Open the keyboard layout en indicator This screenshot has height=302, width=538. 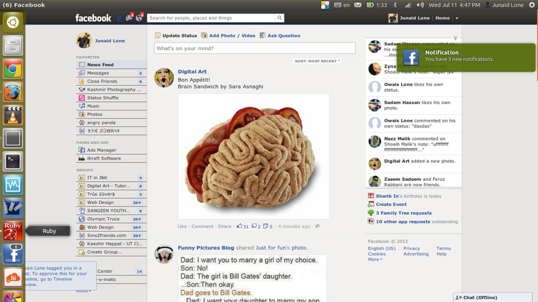[342, 5]
